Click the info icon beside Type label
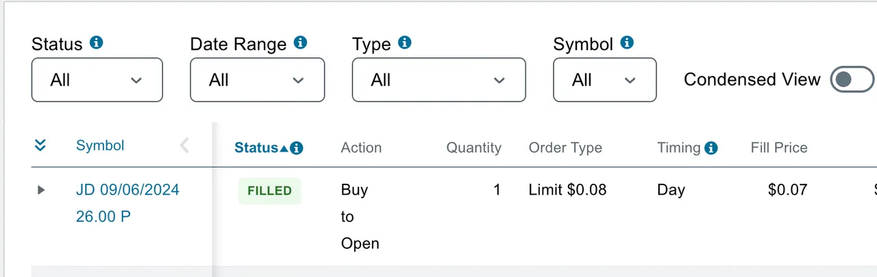The image size is (877, 277). click(405, 43)
